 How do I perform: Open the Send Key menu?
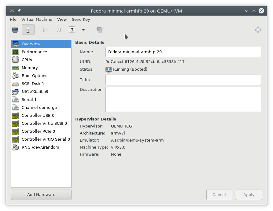[81, 19]
